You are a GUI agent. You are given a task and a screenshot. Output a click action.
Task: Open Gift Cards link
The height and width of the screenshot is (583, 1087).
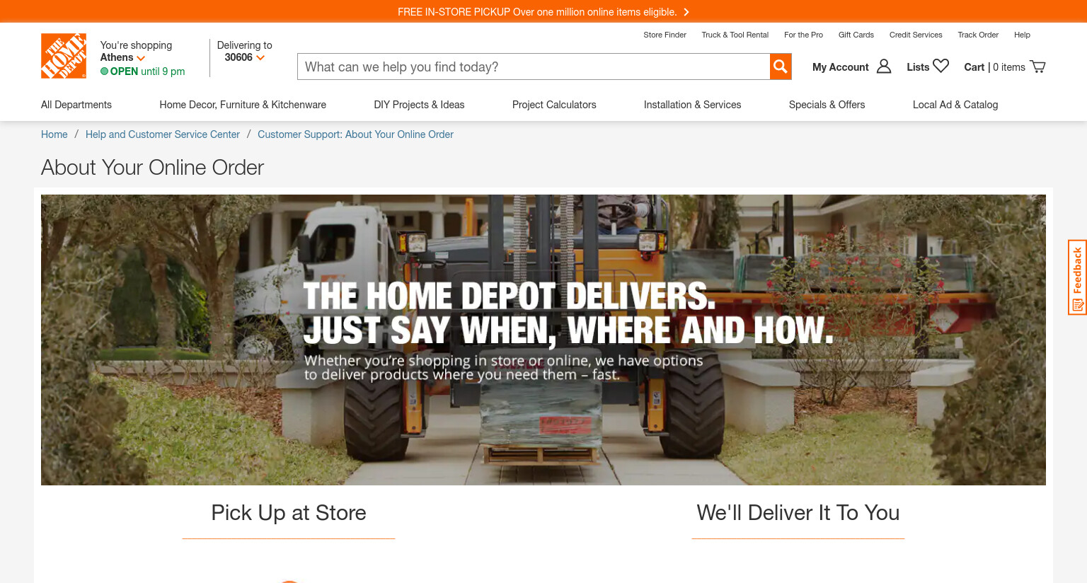point(856,35)
